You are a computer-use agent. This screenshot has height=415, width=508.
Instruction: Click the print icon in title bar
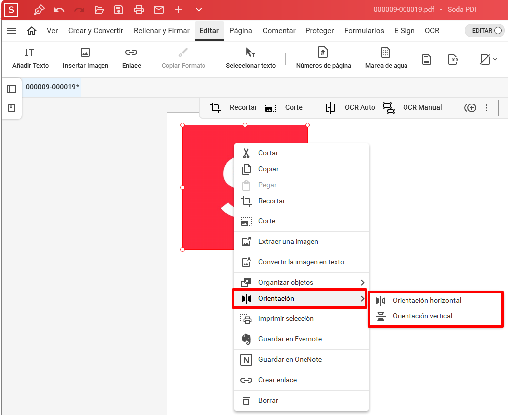pos(139,10)
